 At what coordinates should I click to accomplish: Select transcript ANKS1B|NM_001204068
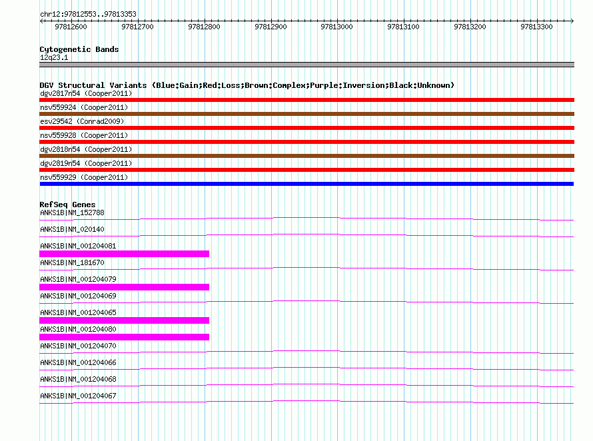[x=78, y=379]
